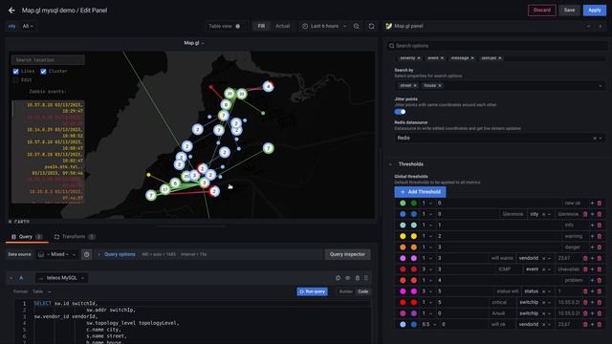Expand Query options
Viewport: 612px width, 344px height.
pyautogui.click(x=117, y=254)
